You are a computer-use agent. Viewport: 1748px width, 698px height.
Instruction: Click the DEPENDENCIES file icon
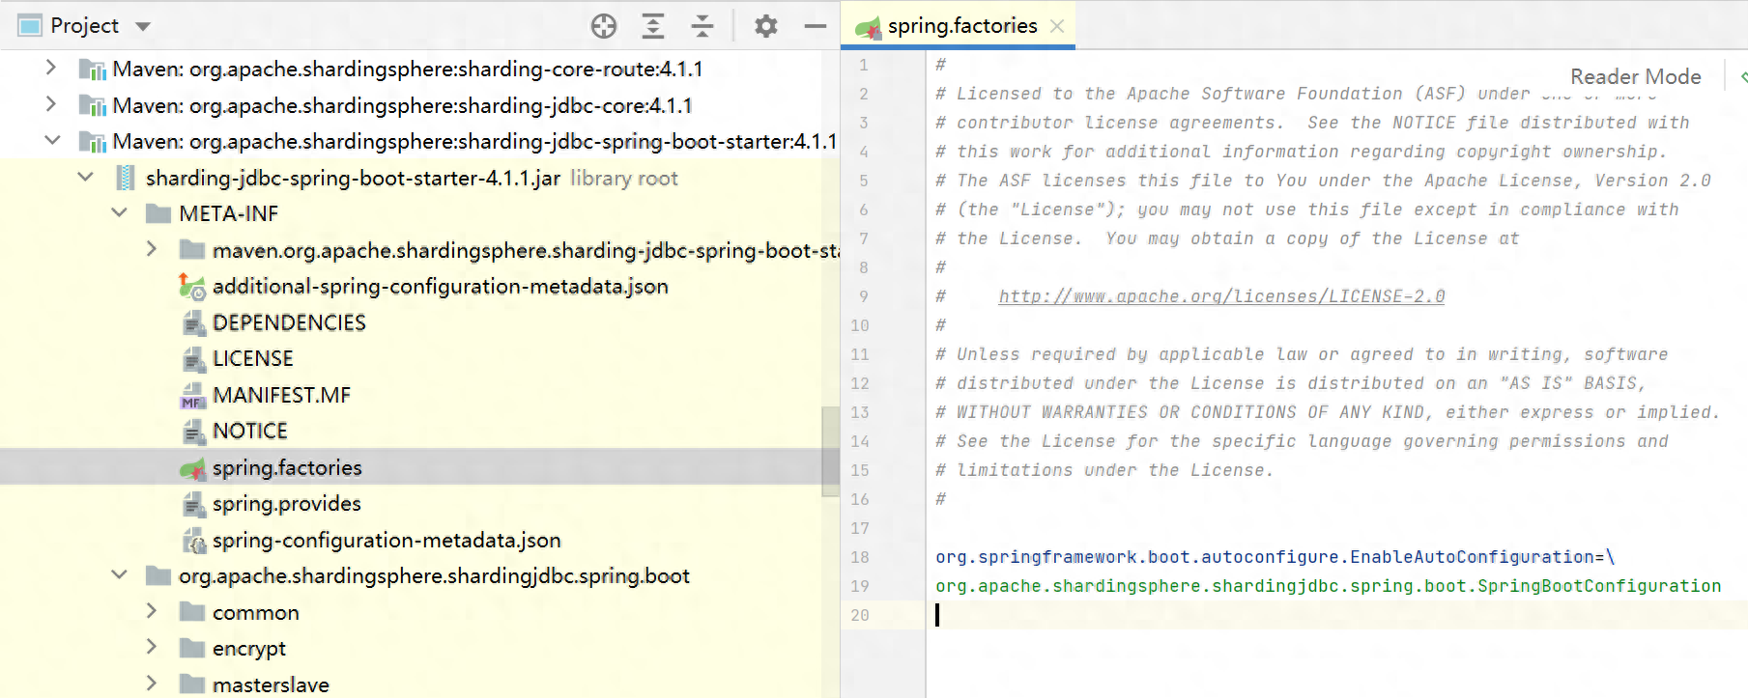(x=193, y=323)
